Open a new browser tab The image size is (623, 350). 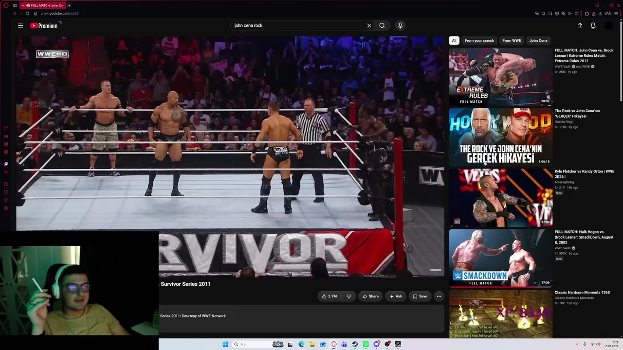[x=69, y=5]
